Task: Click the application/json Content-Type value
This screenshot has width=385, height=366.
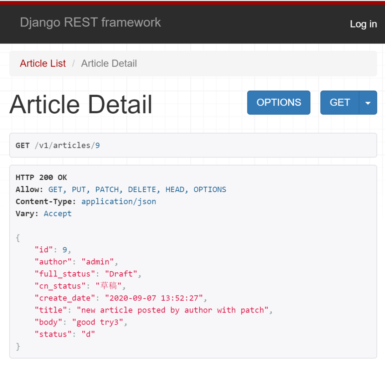Action: point(119,201)
